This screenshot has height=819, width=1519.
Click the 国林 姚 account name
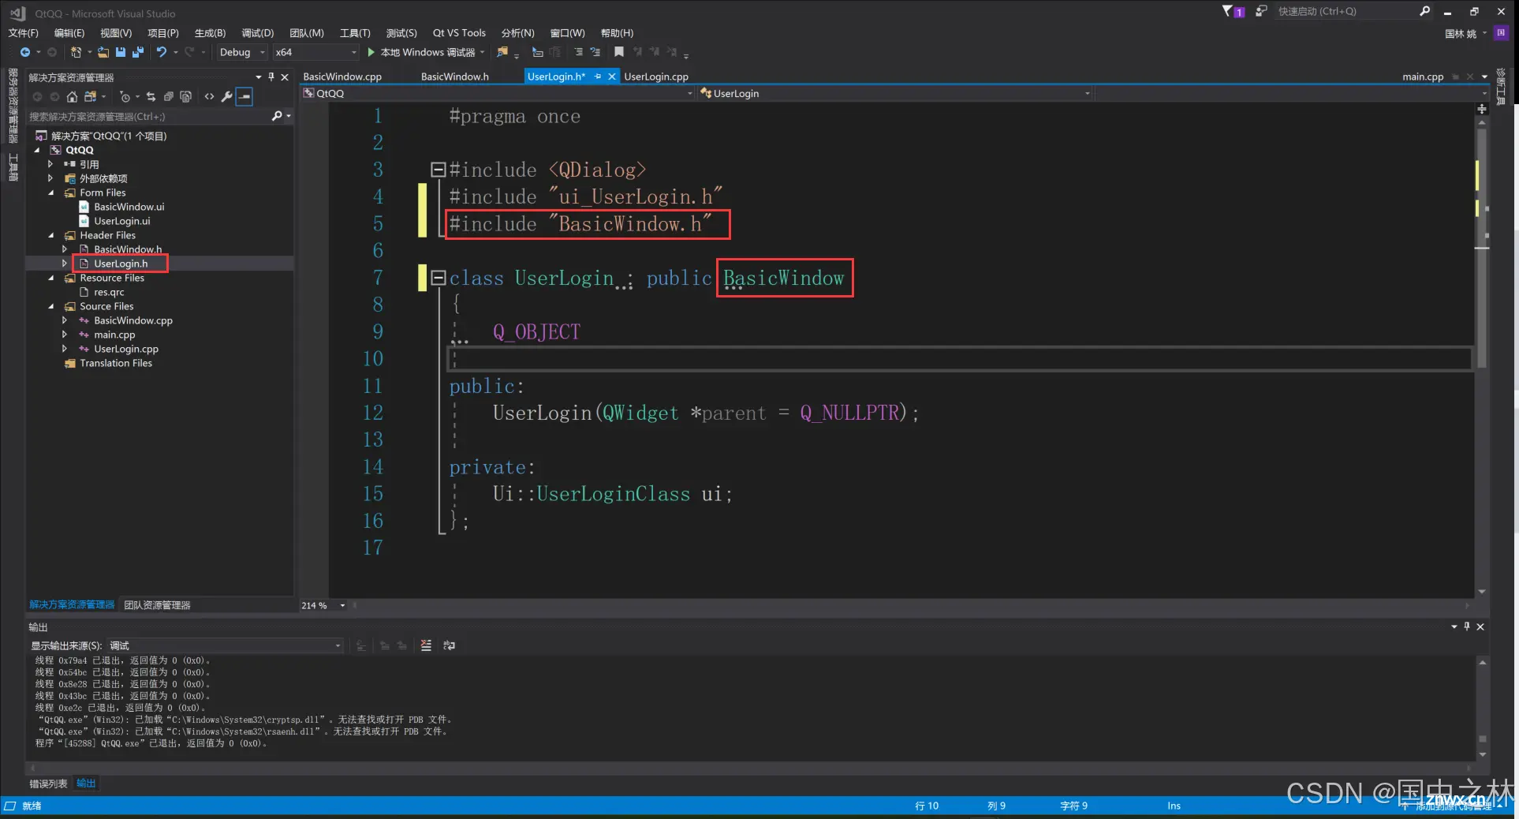(1460, 33)
